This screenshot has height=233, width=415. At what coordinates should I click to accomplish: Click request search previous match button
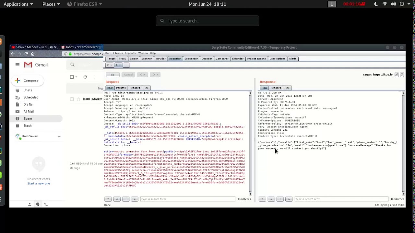point(117,199)
